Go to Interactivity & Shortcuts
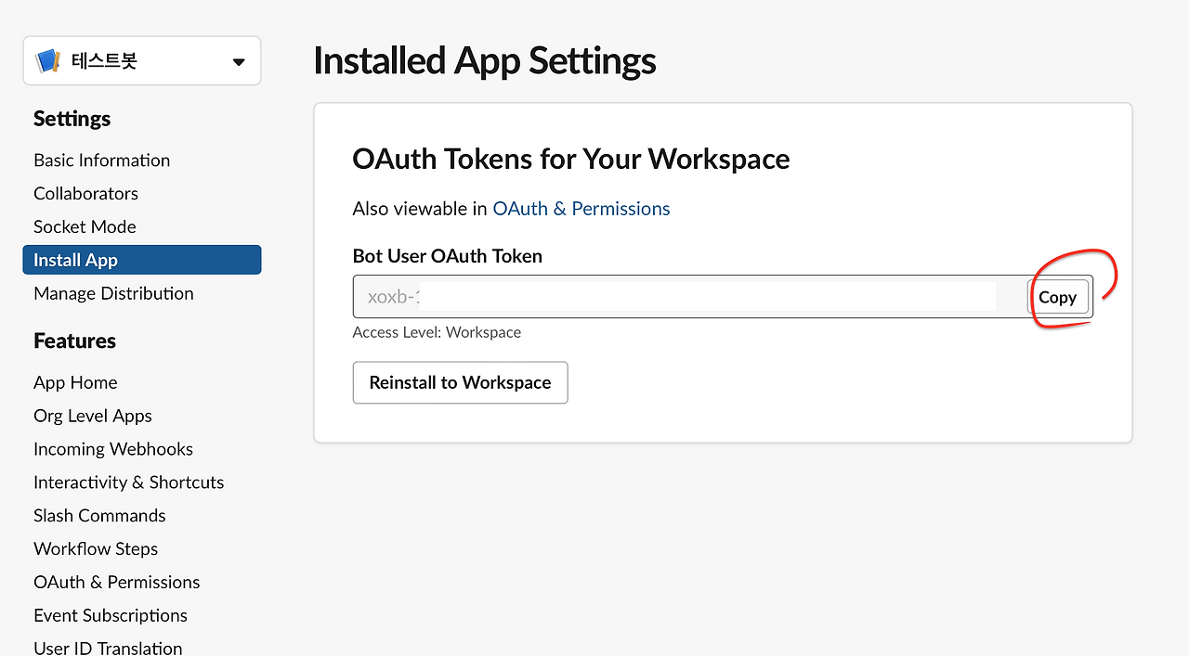The image size is (1189, 656). [x=129, y=482]
